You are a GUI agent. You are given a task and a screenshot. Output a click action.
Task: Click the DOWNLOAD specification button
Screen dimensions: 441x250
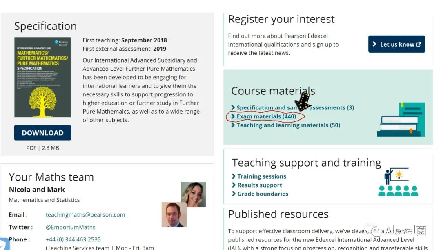[x=42, y=133]
